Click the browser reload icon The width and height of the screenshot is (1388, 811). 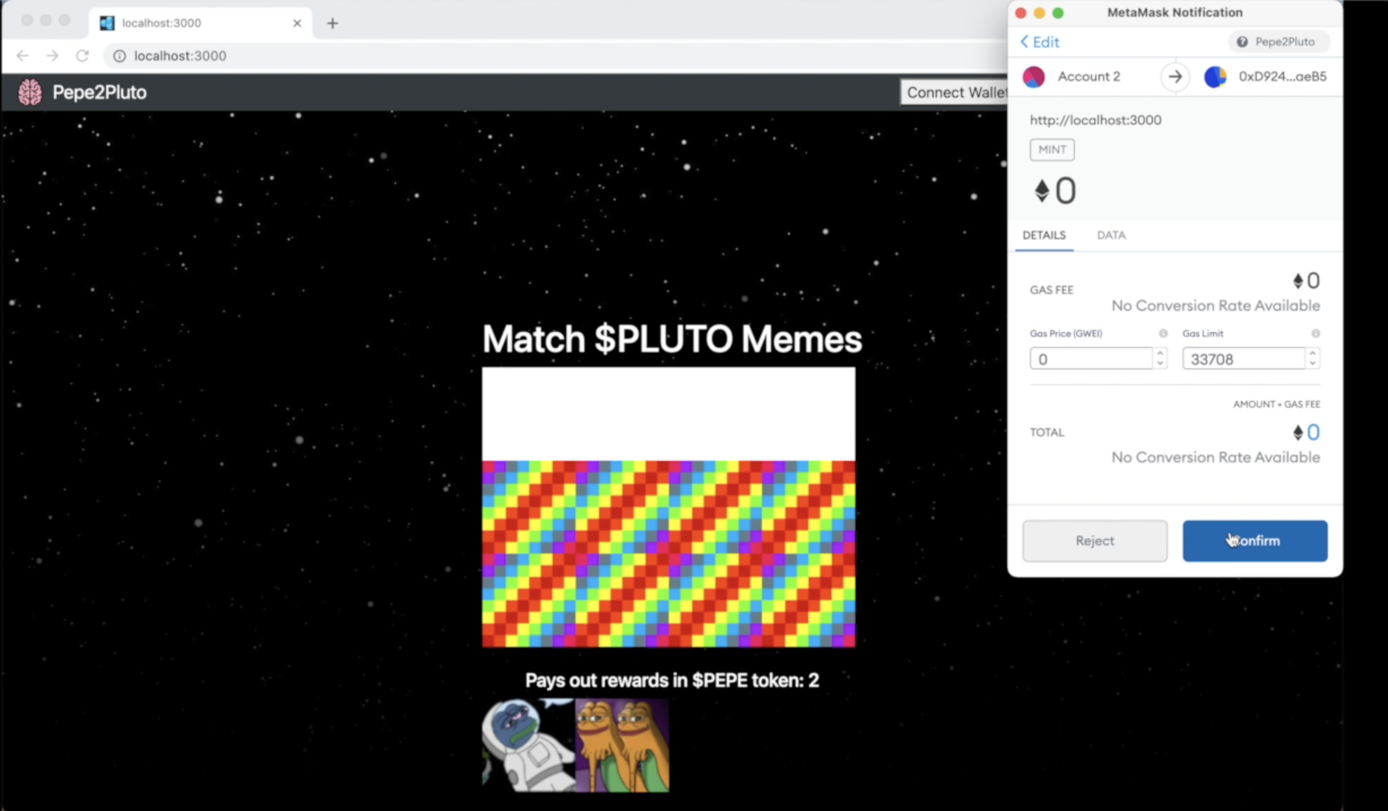[x=83, y=56]
